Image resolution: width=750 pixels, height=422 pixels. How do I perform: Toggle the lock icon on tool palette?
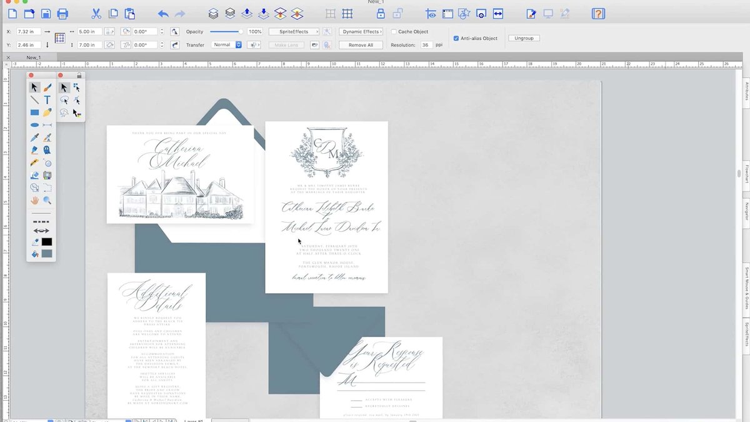(79, 76)
